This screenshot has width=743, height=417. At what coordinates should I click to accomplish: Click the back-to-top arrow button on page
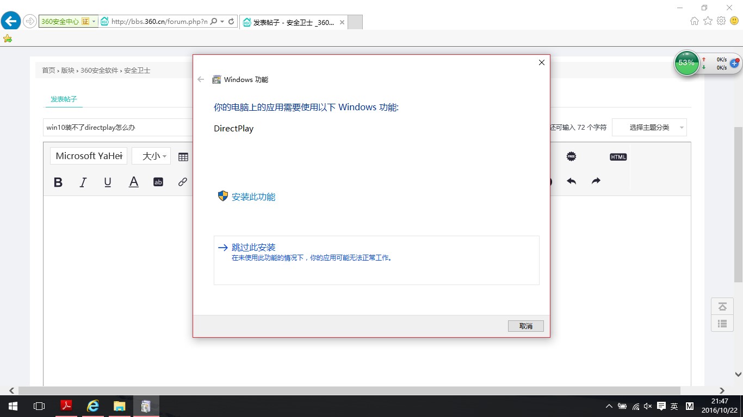(722, 306)
